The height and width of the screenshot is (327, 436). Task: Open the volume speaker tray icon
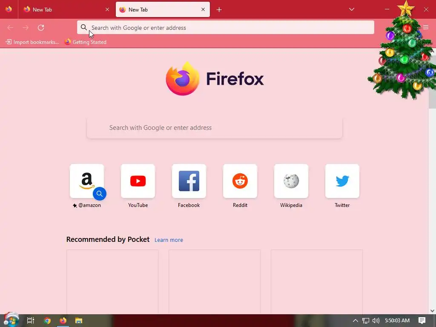pos(376,321)
